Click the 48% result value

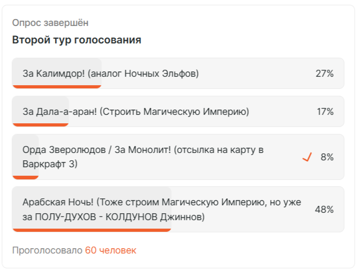(324, 210)
